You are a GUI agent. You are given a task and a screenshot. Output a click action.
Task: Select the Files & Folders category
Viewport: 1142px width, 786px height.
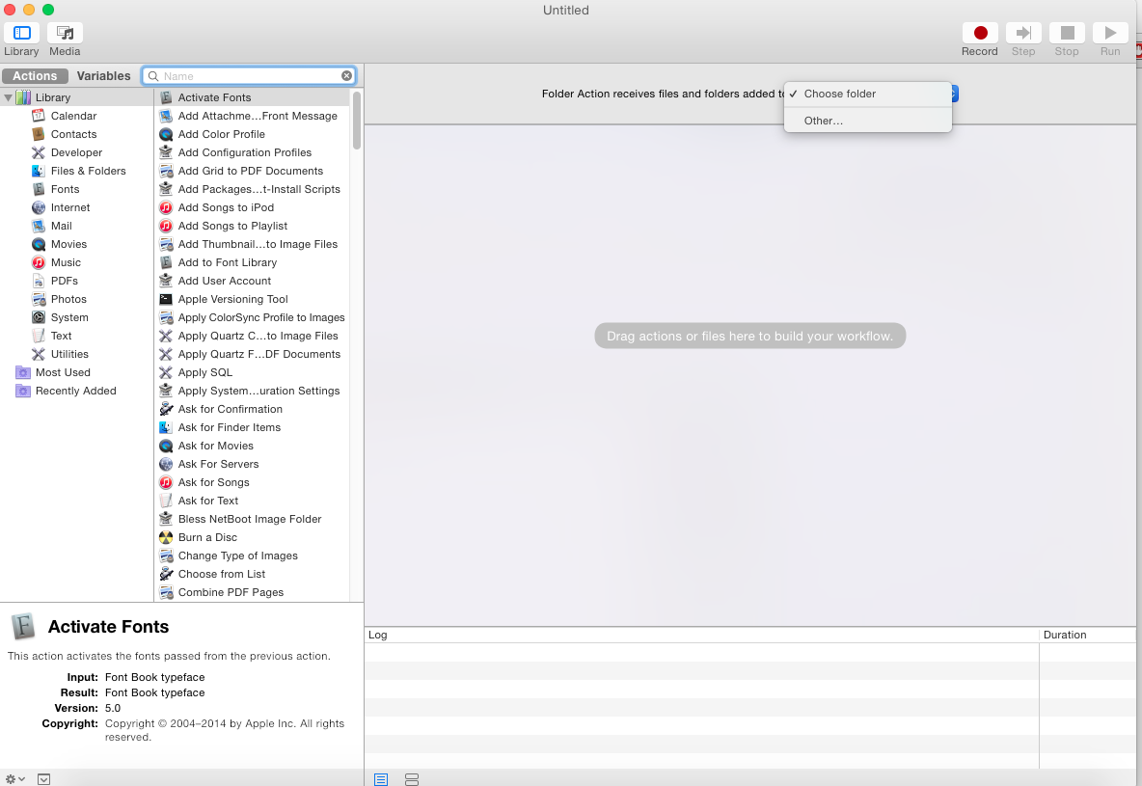(88, 171)
